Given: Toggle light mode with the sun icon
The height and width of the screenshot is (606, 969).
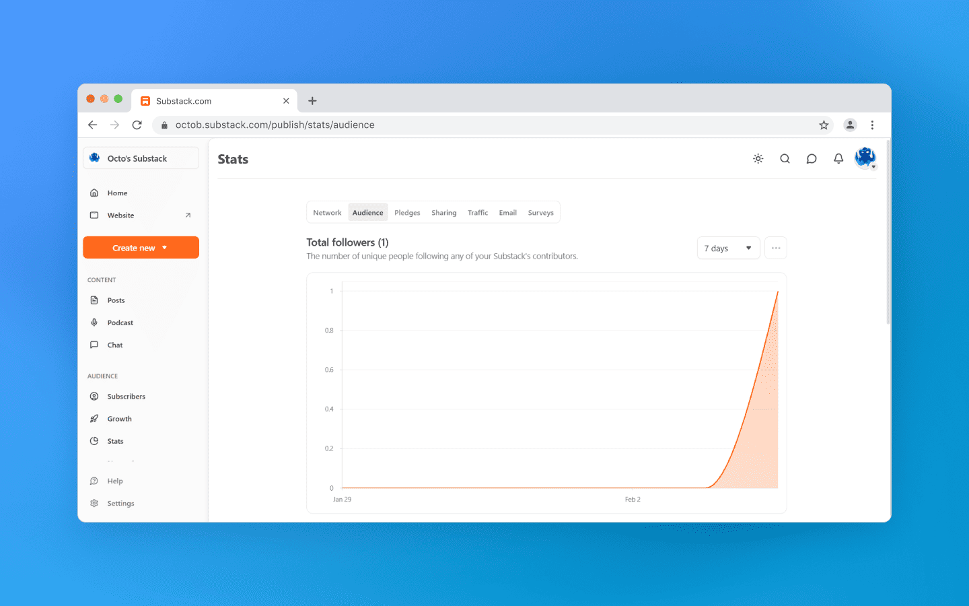Looking at the screenshot, I should (758, 158).
